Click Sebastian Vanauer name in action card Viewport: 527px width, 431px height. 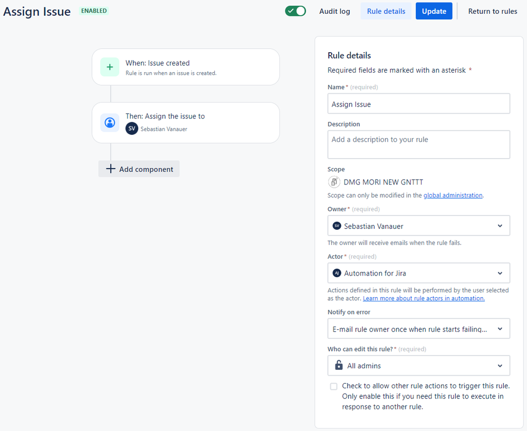[x=164, y=129]
